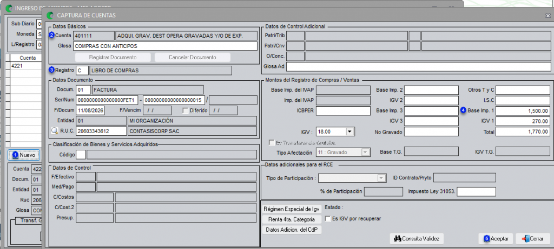Click the ID Contrato/Pryto field
The height and width of the screenshot is (249, 554).
pos(465,177)
